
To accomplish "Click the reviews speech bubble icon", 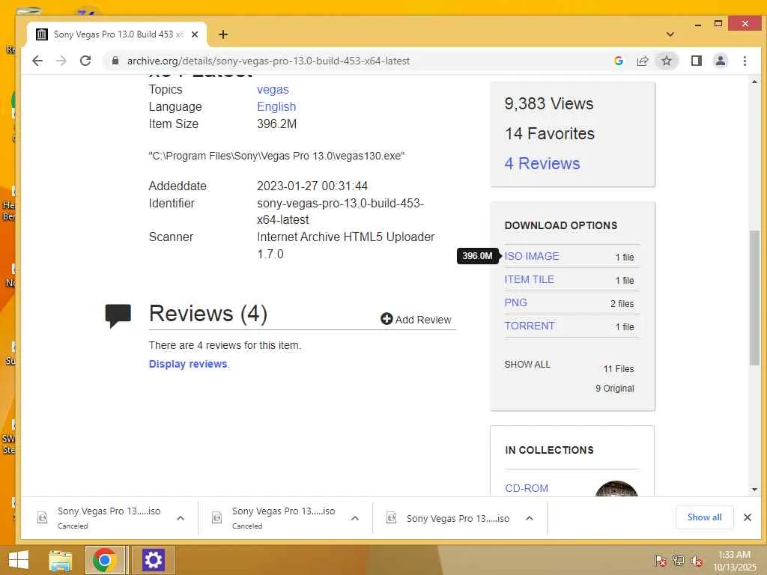I will pos(118,315).
